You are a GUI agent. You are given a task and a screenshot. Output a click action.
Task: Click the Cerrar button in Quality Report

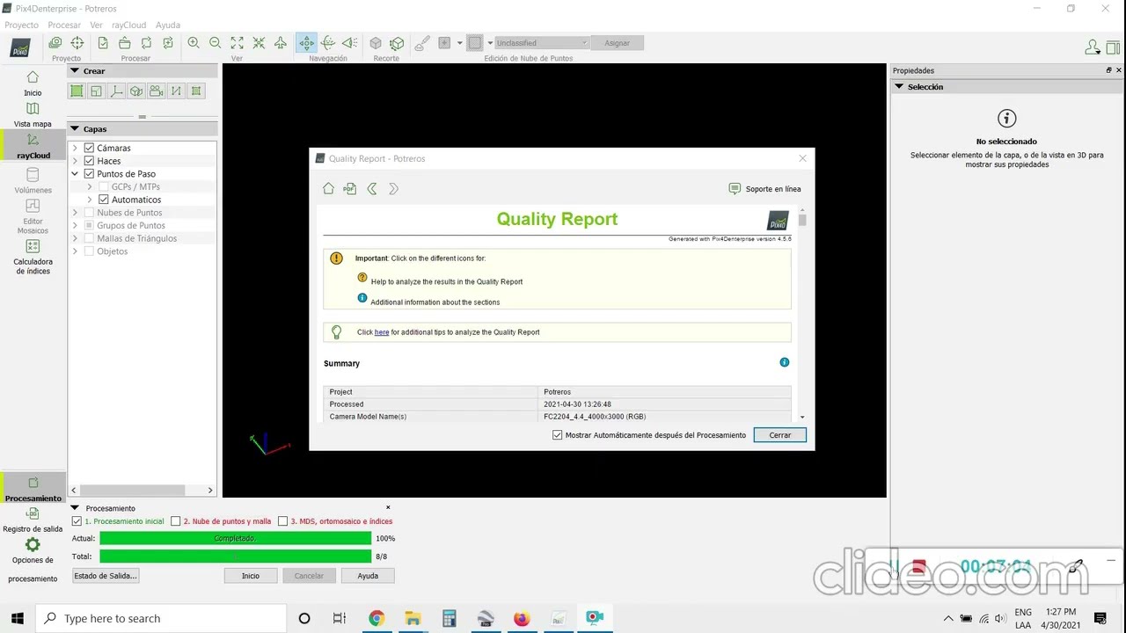[779, 435]
